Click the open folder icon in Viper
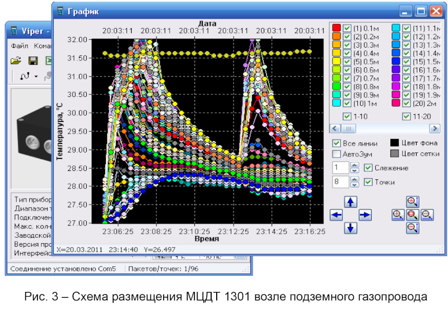 16,61
